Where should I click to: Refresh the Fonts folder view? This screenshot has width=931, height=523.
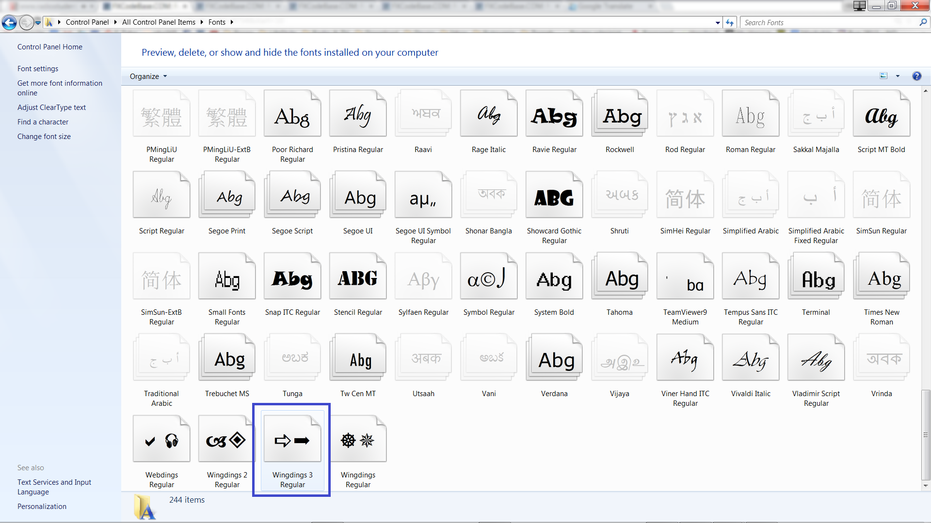(730, 22)
